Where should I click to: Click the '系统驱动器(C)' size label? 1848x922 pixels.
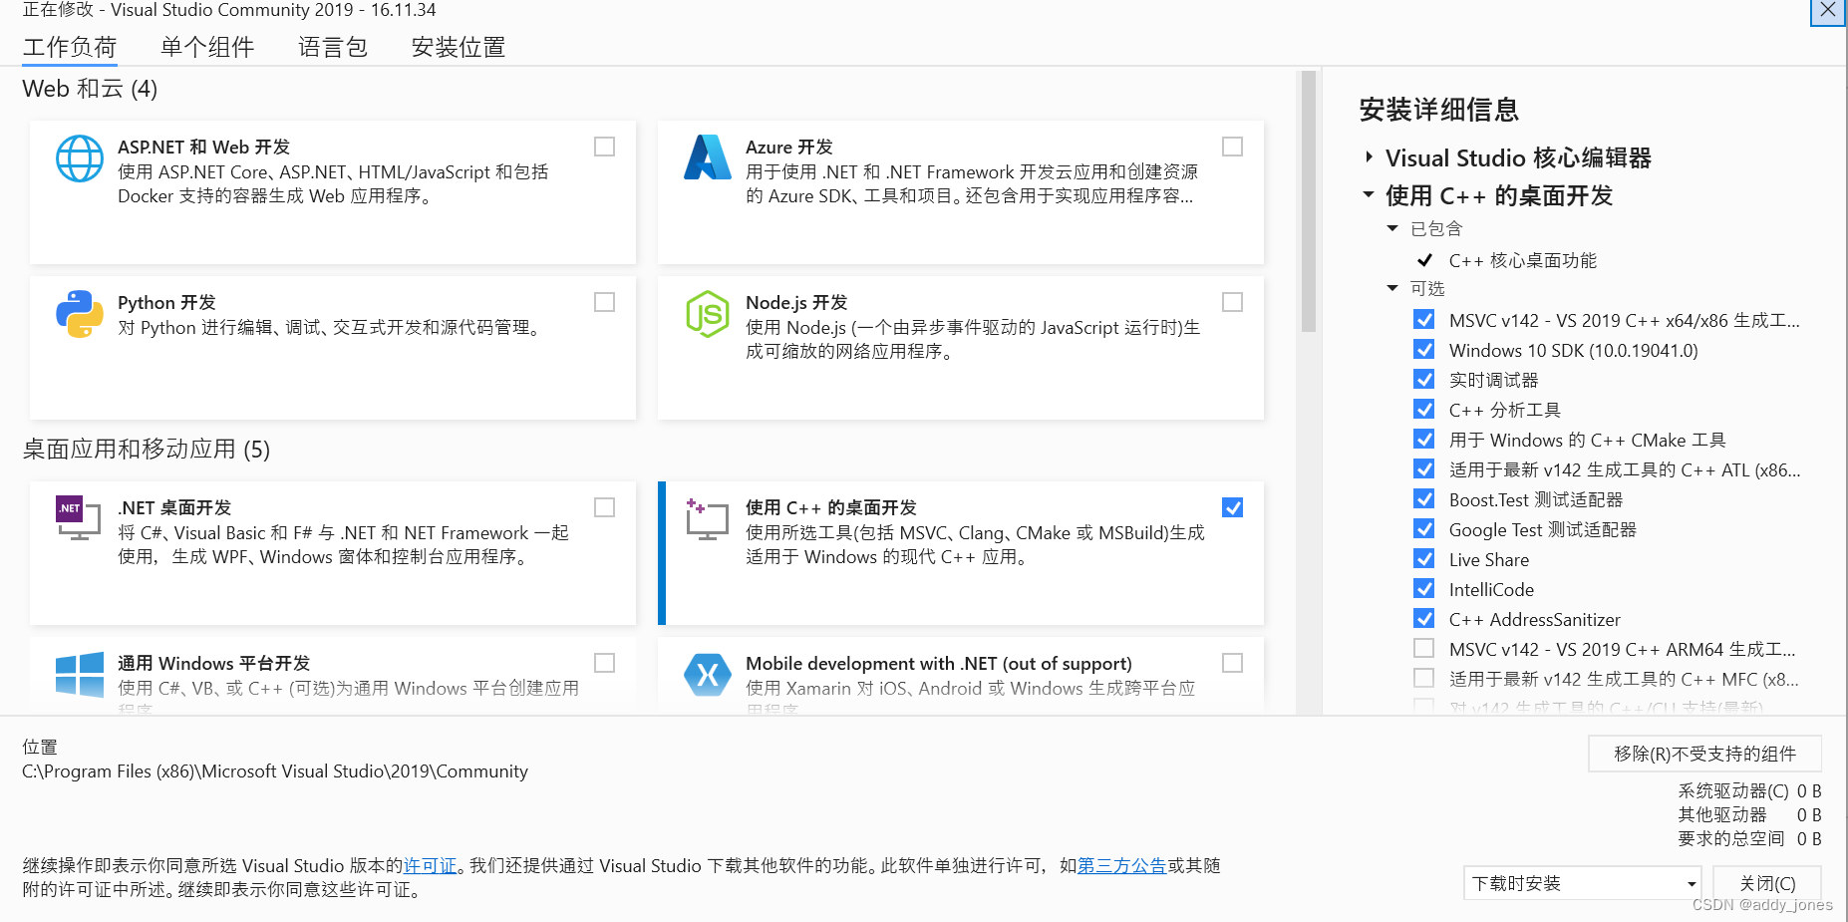(x=1733, y=791)
